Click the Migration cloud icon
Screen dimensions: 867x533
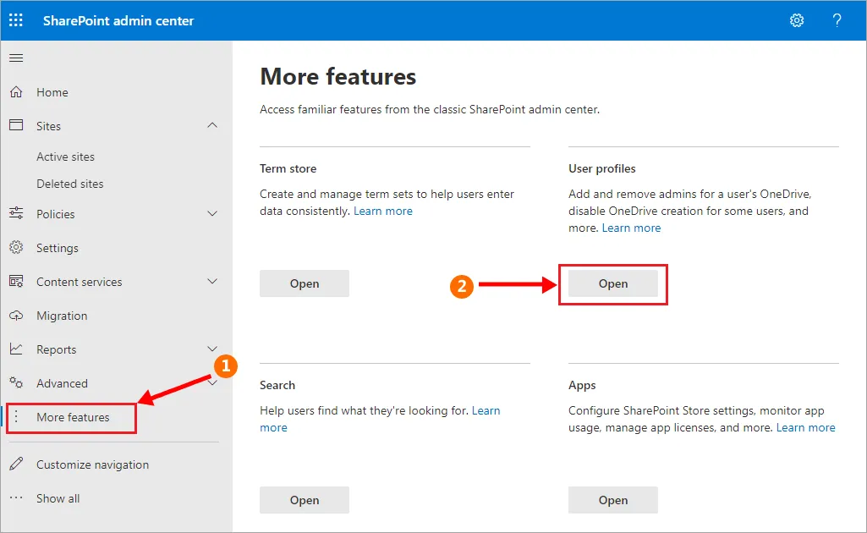(x=16, y=316)
